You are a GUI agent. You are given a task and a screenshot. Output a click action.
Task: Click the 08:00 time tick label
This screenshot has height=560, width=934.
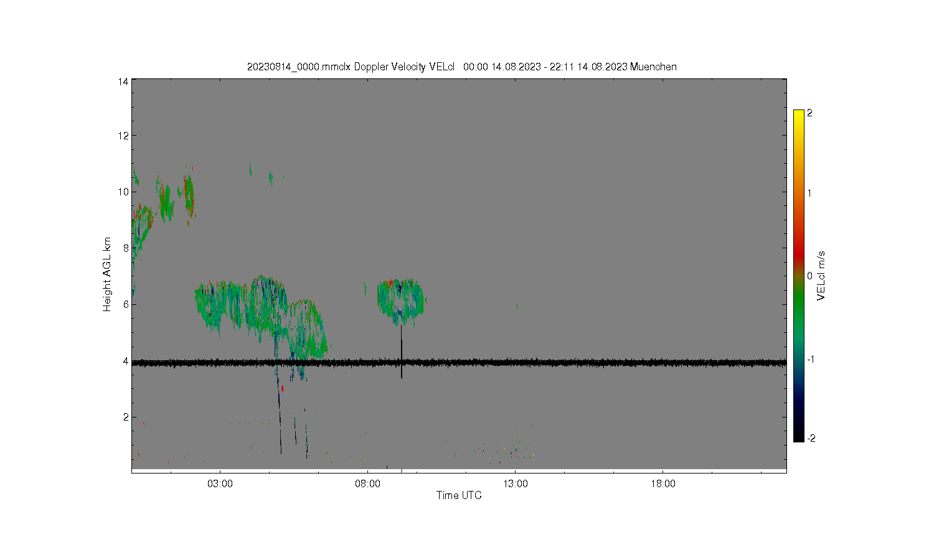click(368, 483)
